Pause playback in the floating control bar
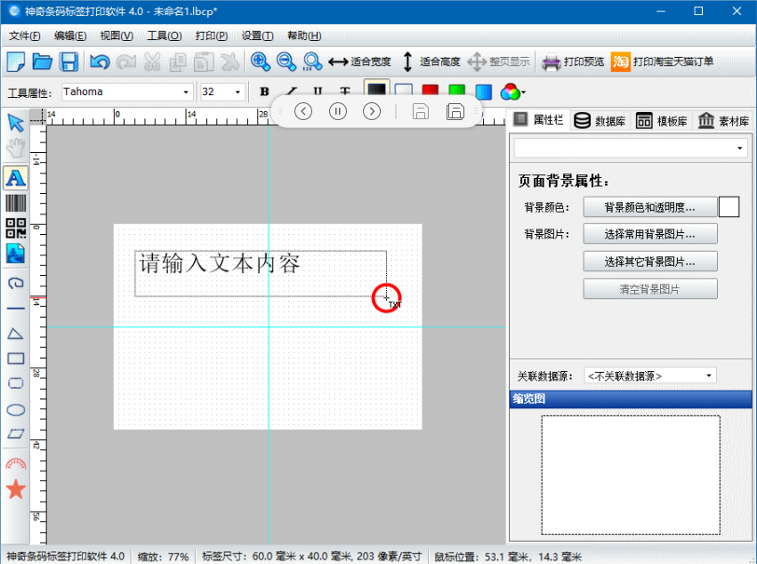757x564 pixels. click(338, 111)
